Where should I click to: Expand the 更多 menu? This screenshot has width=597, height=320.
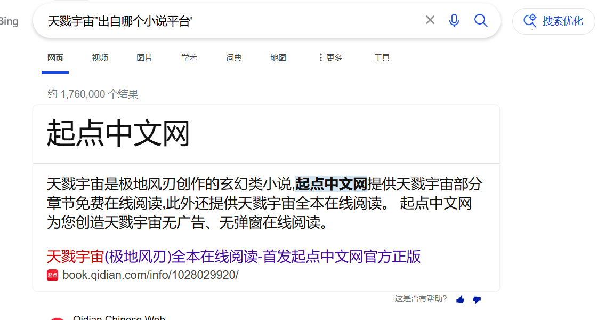coord(330,58)
